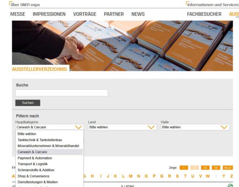Select Mineralölunternehmen & Mineralölhandel option
This screenshot has height=187, width=239.
[50, 146]
